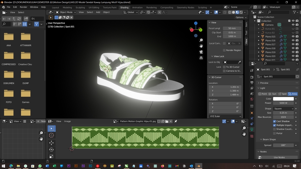Toggle camera view icon in viewport
Image resolution: width=301 pixels, height=169 pixels.
(x=201, y=52)
